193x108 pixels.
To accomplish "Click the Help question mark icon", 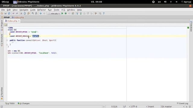I will (x=104, y=13).
